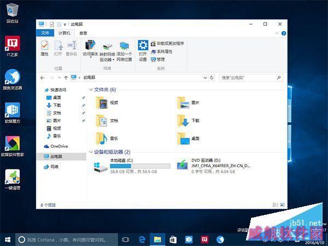
Task: Select Desktop (桌面) in navigation pane
Action: point(54,97)
